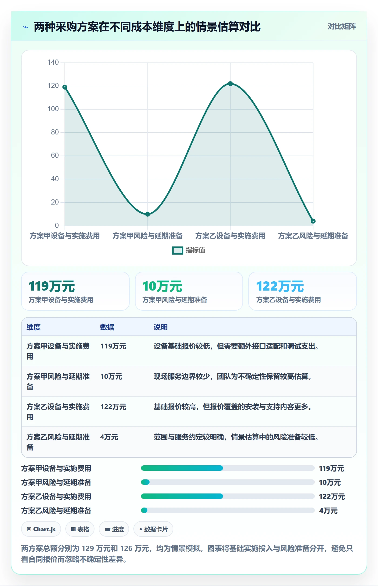The height and width of the screenshot is (586, 378).
Task: Click the x-axis label 方案甲风险与延期准备
Action: click(x=147, y=236)
